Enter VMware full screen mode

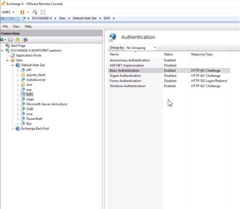click(43, 12)
